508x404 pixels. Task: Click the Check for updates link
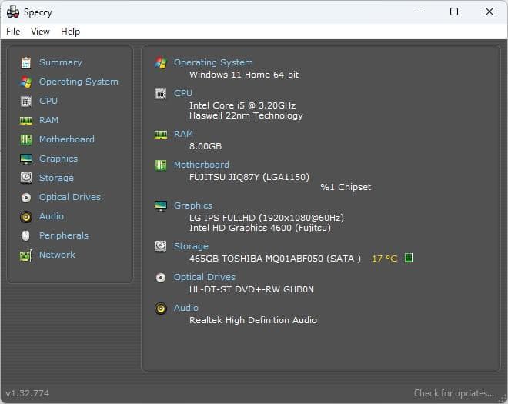(x=453, y=393)
